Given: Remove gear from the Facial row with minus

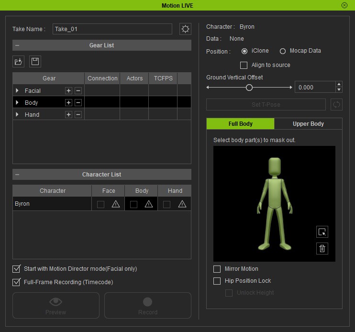Looking at the screenshot, I should point(78,91).
